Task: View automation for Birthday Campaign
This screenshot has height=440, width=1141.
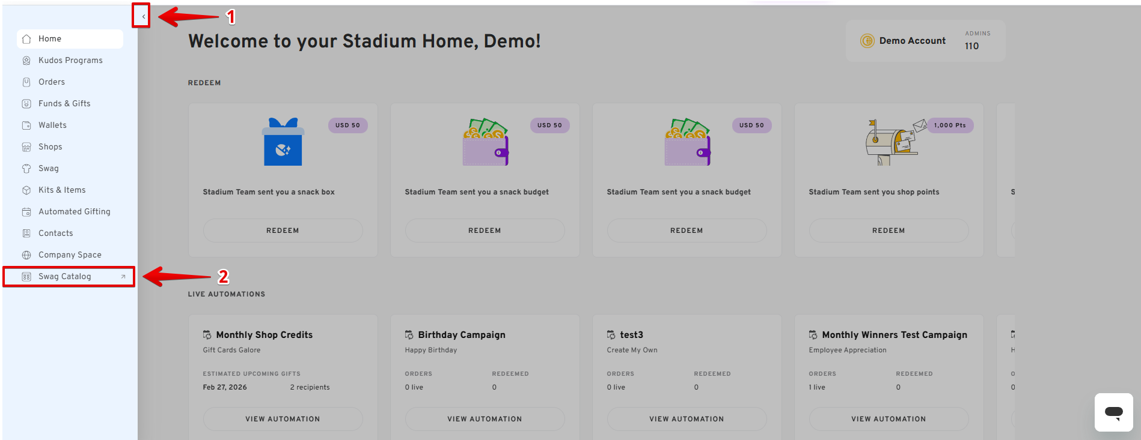Action: (x=484, y=419)
